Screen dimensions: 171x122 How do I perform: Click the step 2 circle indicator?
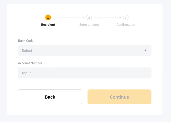tap(89, 18)
